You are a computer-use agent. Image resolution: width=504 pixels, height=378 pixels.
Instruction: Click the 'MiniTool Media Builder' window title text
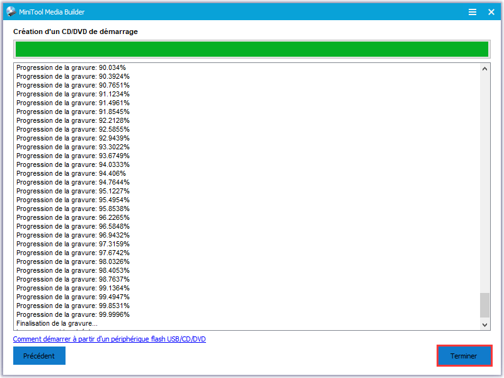coord(52,12)
